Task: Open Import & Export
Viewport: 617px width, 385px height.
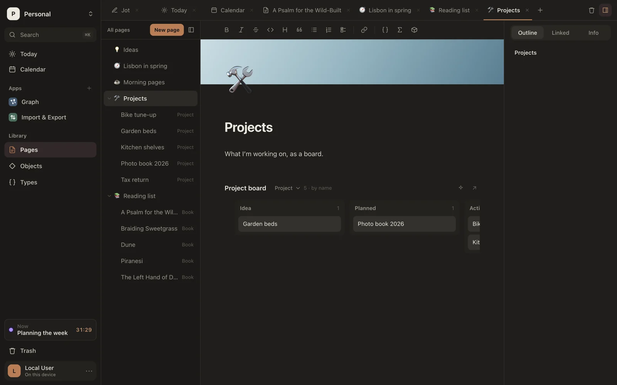Action: point(51,117)
